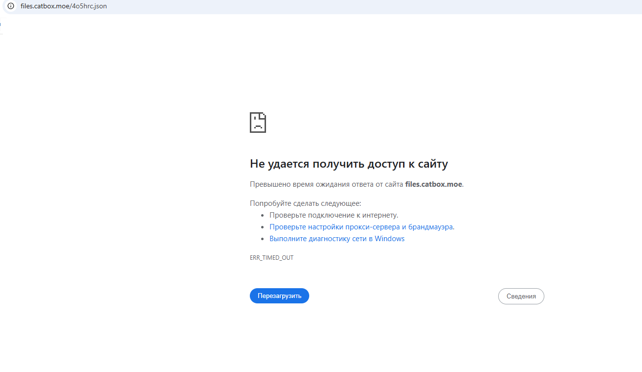Click the sad page error icon
This screenshot has height=372, width=642.
tap(258, 123)
